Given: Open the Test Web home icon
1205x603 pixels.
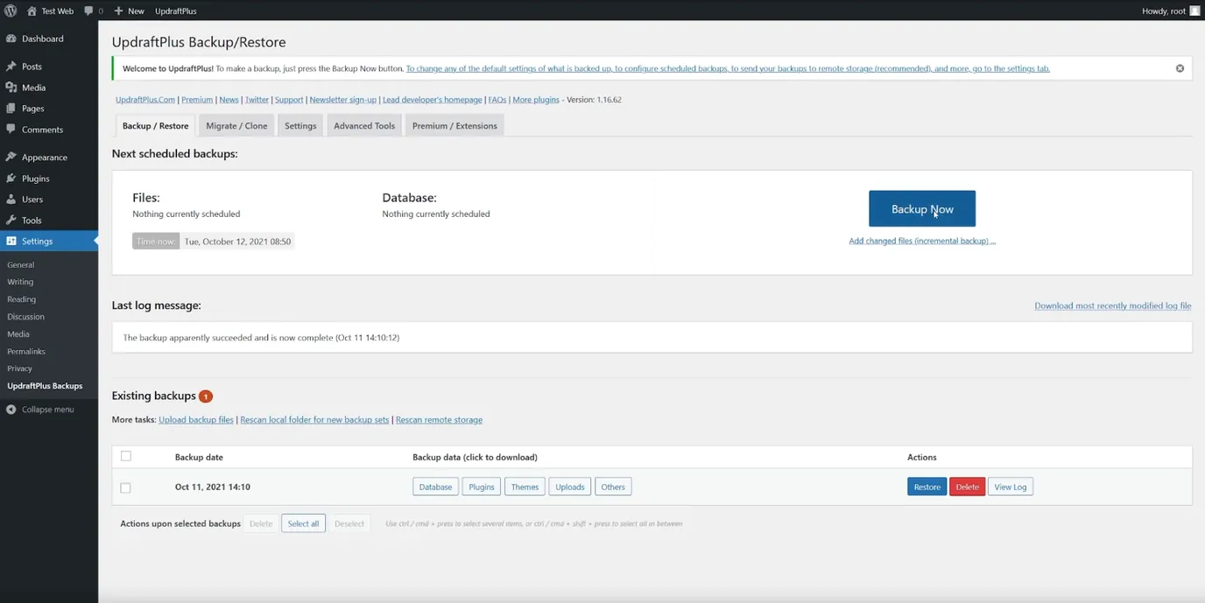Looking at the screenshot, I should pos(32,11).
